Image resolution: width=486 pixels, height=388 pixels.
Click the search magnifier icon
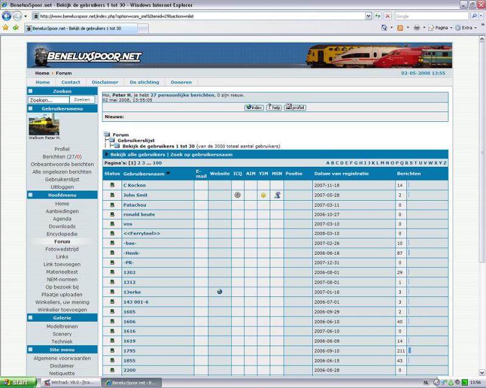point(474,16)
